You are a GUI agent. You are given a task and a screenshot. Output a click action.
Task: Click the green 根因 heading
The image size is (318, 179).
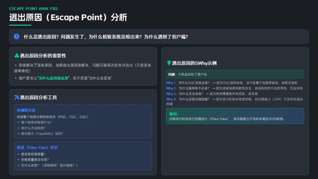point(173,114)
